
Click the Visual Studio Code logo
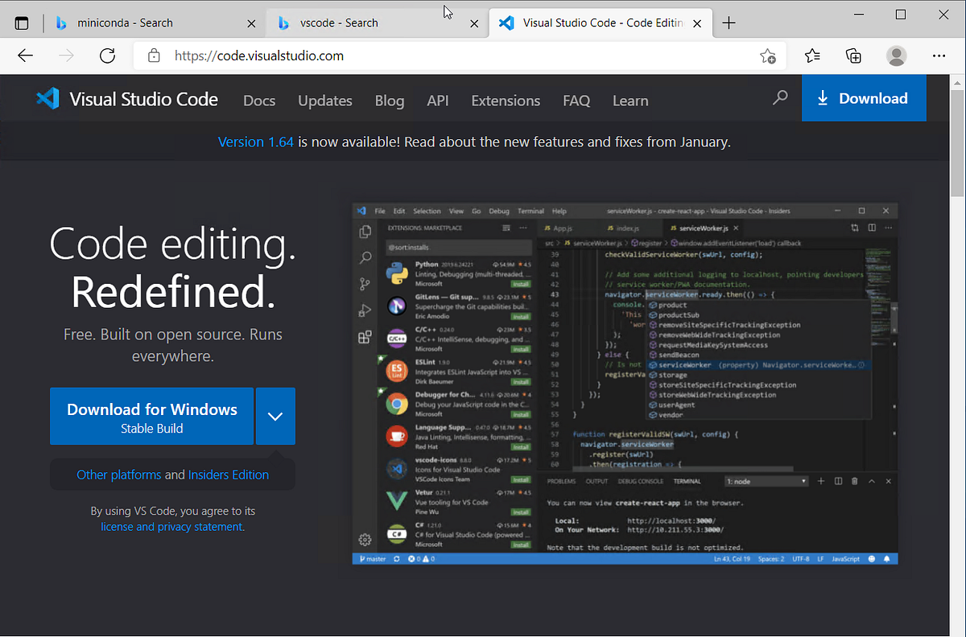pyautogui.click(x=127, y=99)
